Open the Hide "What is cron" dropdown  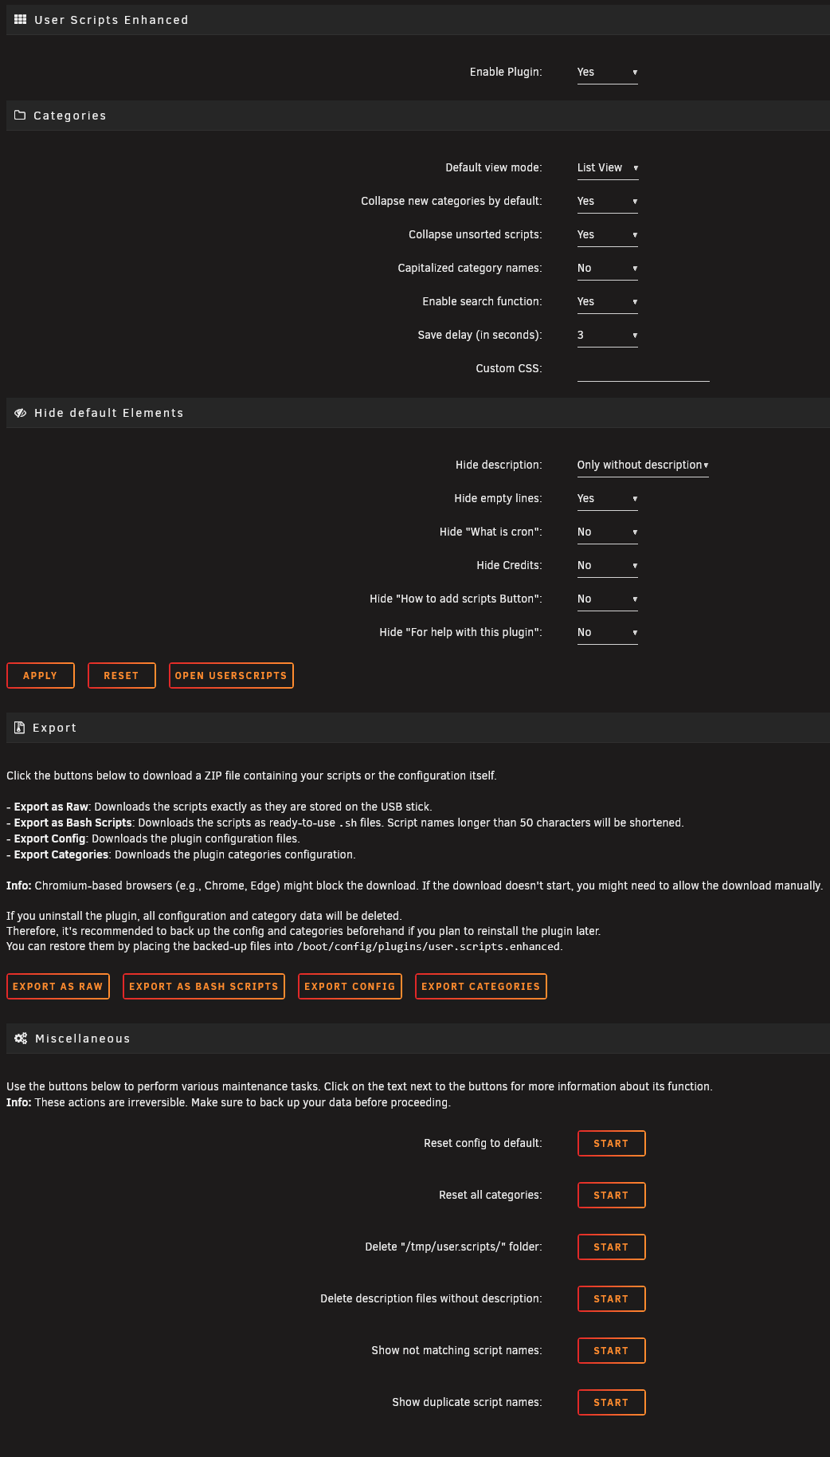[x=608, y=532]
